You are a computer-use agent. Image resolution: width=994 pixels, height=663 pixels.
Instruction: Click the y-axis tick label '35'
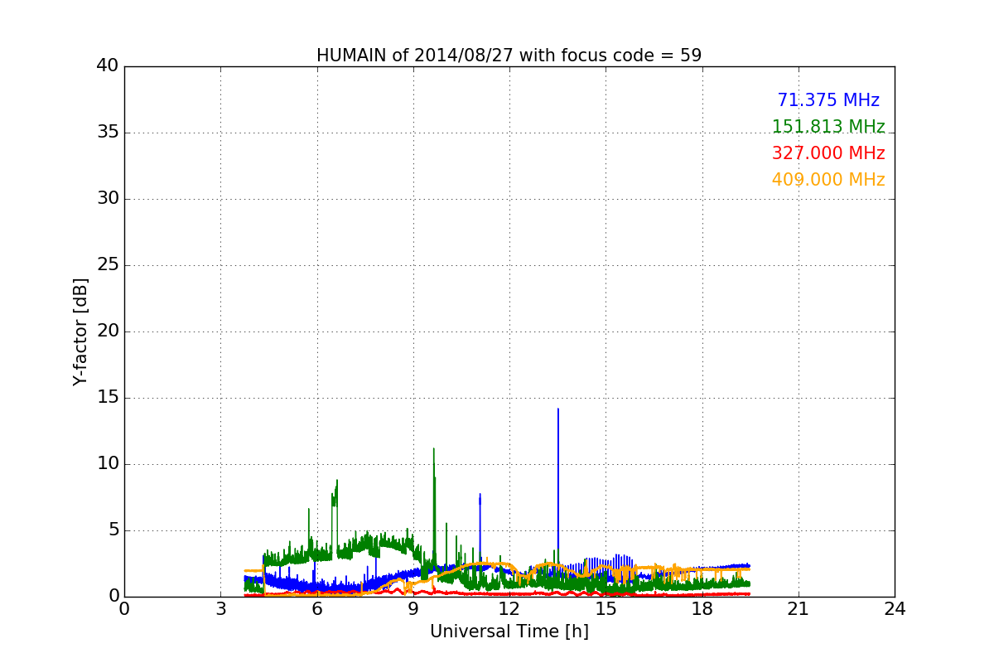click(108, 133)
